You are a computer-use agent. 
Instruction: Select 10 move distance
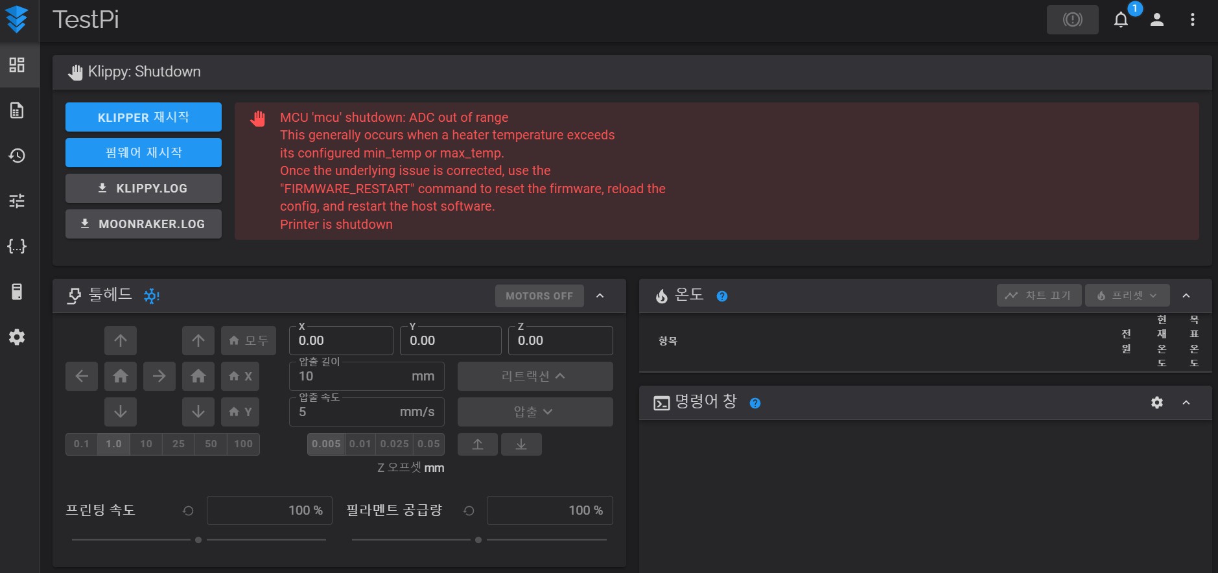(146, 444)
